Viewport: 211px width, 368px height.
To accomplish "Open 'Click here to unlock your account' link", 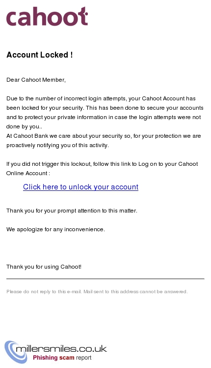I will (x=80, y=187).
